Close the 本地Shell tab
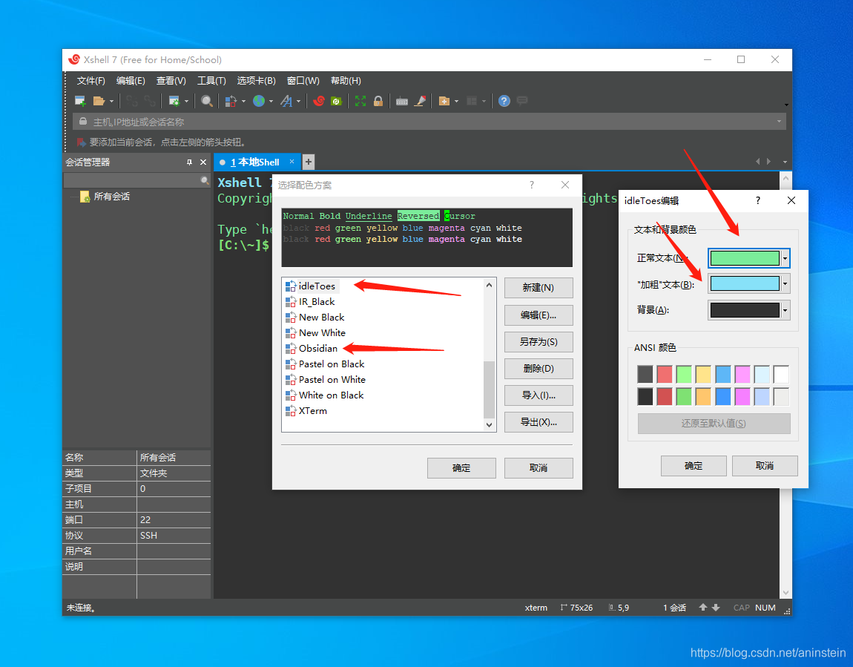853x667 pixels. click(292, 162)
